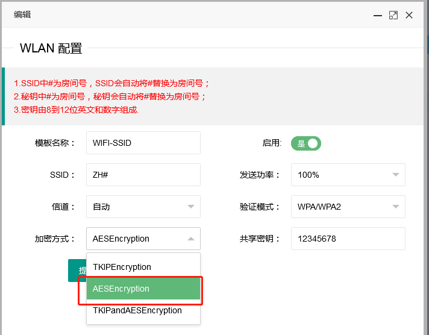The height and width of the screenshot is (335, 429).
Task: Maximize the 编辑 dialog window
Action: click(x=393, y=15)
